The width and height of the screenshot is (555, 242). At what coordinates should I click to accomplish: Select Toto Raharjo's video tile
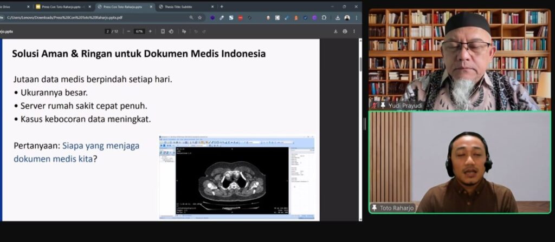(460, 162)
